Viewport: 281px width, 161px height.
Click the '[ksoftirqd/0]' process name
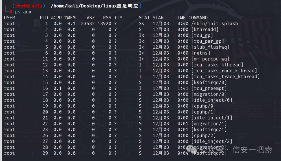[x=209, y=83]
